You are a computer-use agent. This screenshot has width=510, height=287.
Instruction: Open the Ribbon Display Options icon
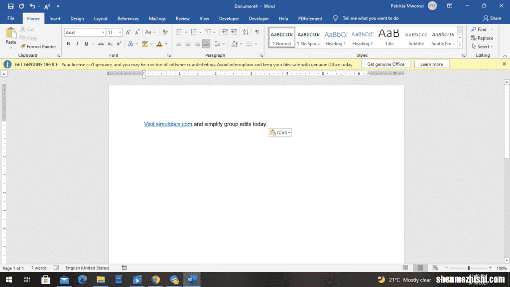click(450, 6)
